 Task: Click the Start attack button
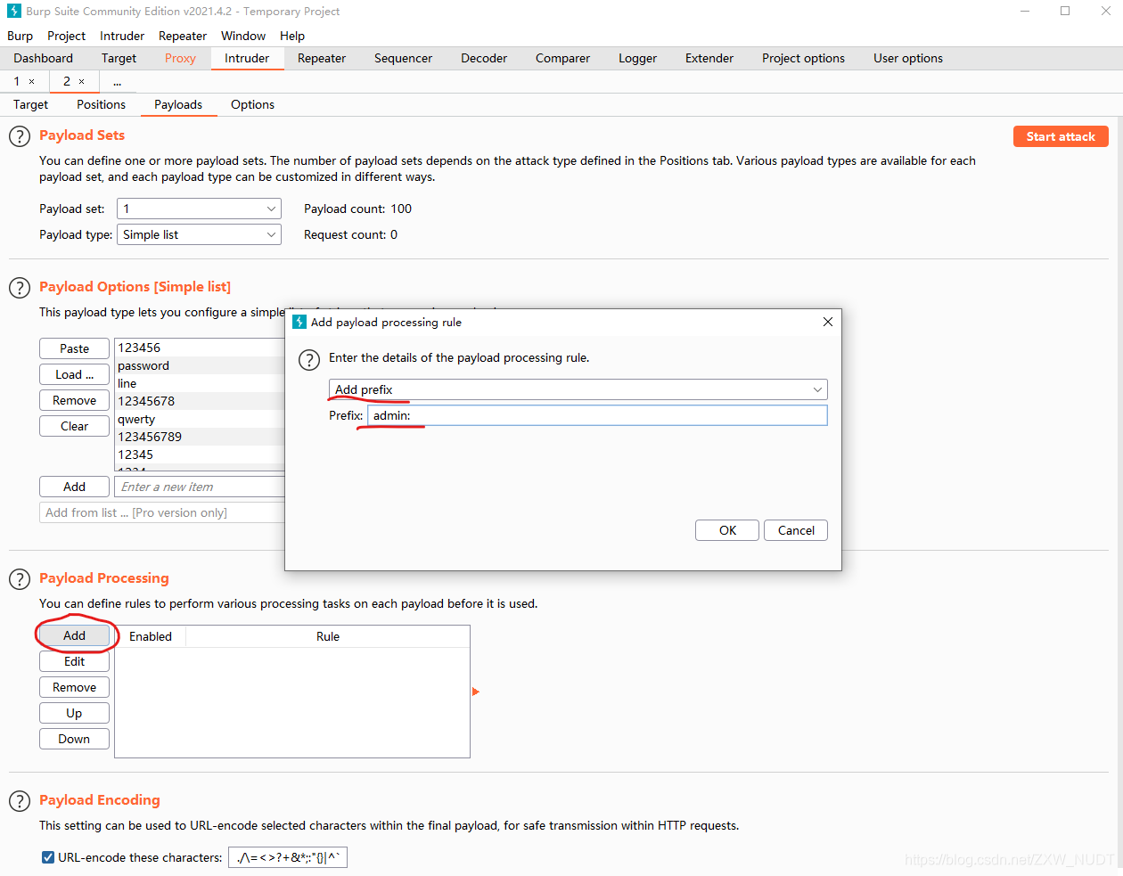click(1061, 135)
